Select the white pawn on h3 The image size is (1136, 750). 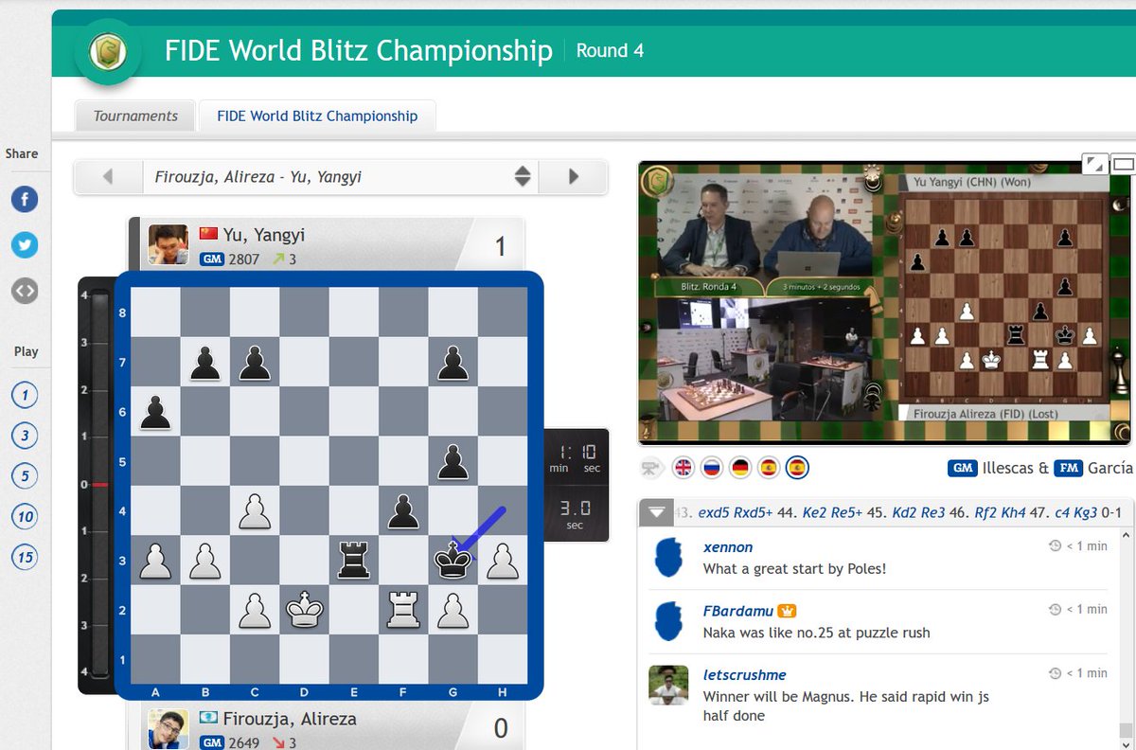click(503, 561)
